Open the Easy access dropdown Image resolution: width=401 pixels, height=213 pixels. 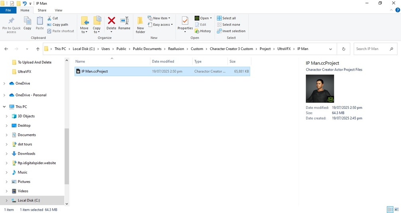tap(160, 25)
